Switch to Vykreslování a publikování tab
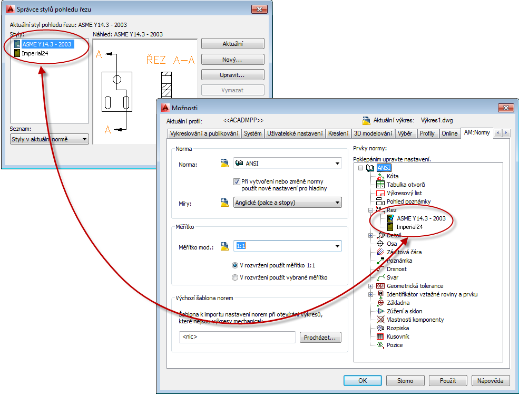 (204, 133)
